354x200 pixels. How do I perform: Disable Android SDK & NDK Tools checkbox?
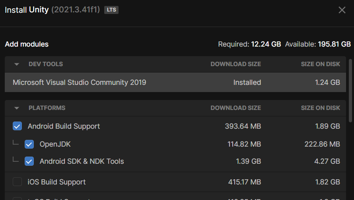[x=29, y=161]
